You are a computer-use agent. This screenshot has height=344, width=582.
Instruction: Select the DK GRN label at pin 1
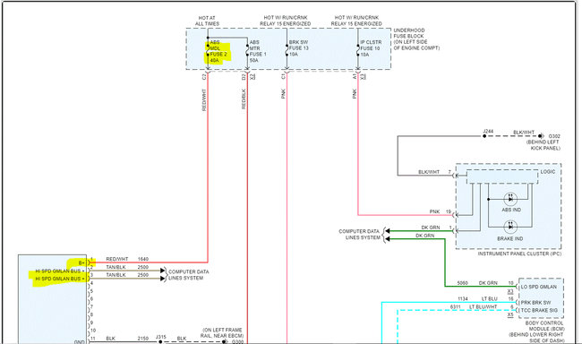coord(431,228)
